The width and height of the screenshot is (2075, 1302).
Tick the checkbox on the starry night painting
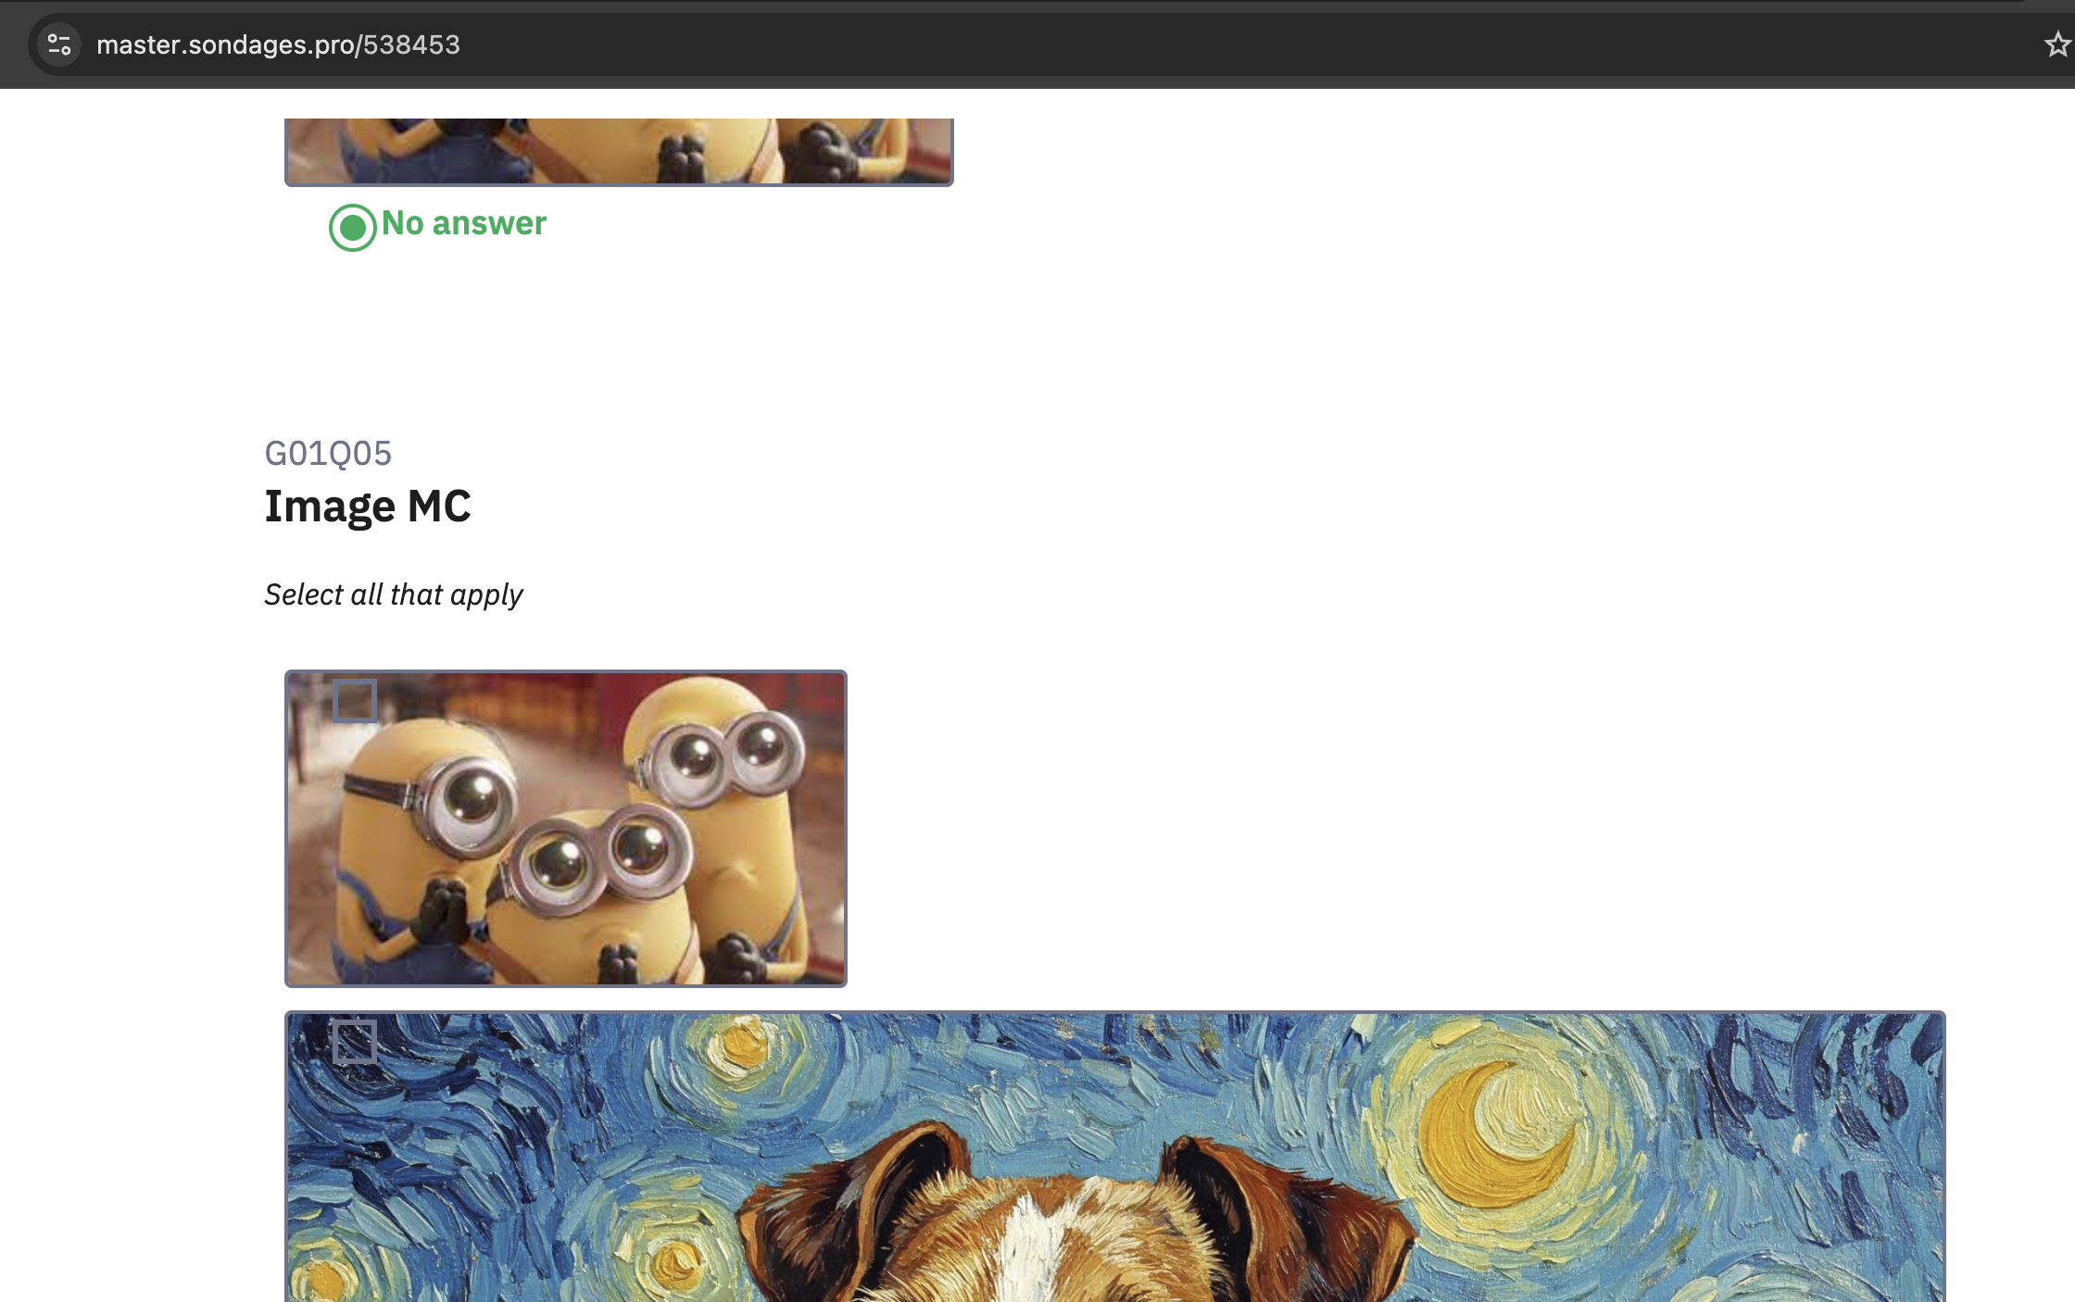[x=355, y=1041]
